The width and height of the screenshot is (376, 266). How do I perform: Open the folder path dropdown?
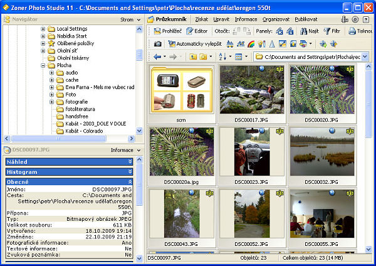[365, 57]
